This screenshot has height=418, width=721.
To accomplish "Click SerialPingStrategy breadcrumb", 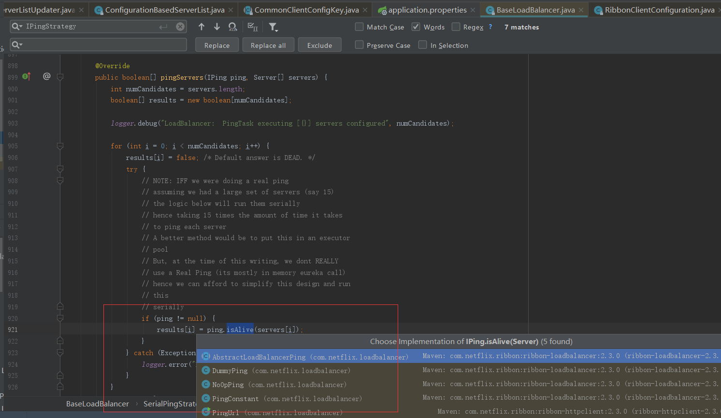I will click(170, 404).
